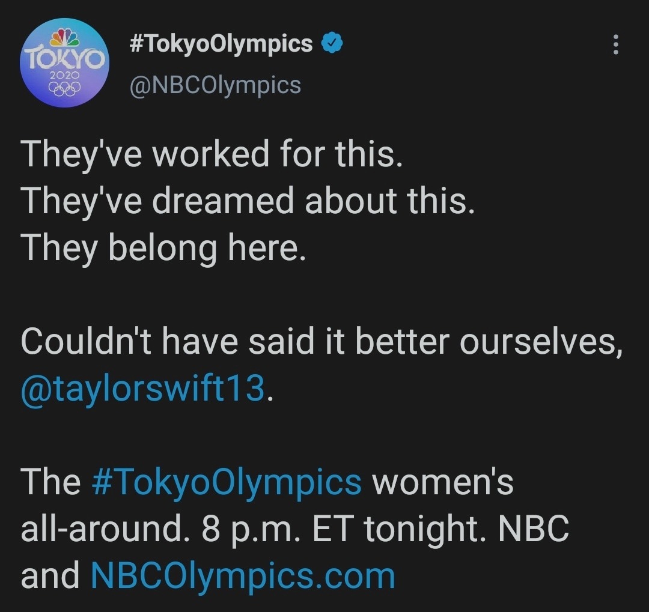Click the word "and" before NBCOlympics.com
This screenshot has height=612, width=649.
coord(50,576)
